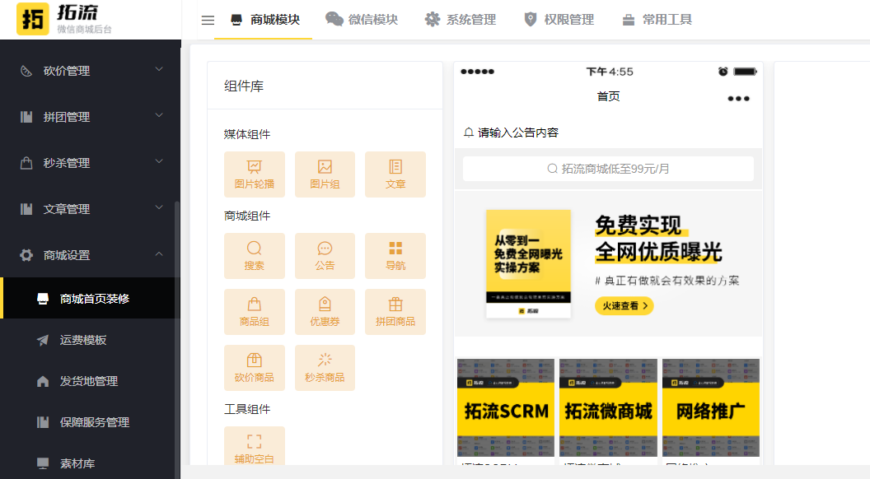Add the 拼团商品 group-buy component
Screen dimensions: 870x479
[395, 312]
